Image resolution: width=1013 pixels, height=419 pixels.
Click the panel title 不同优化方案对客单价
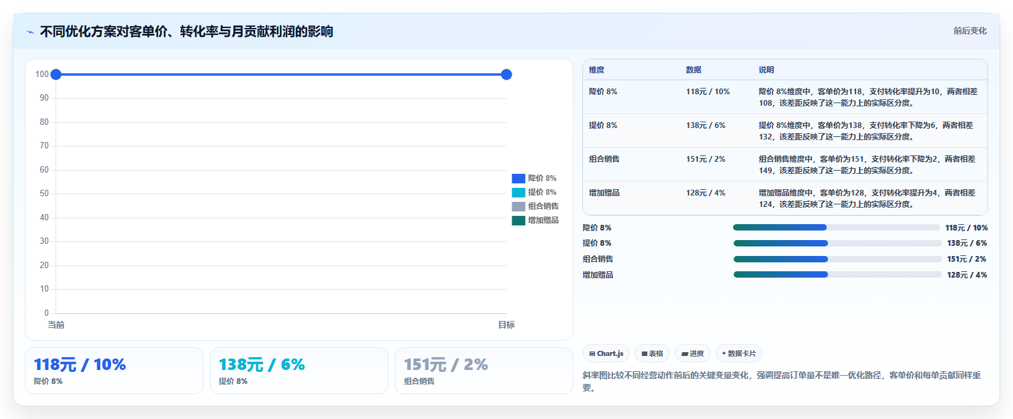pyautogui.click(x=186, y=32)
